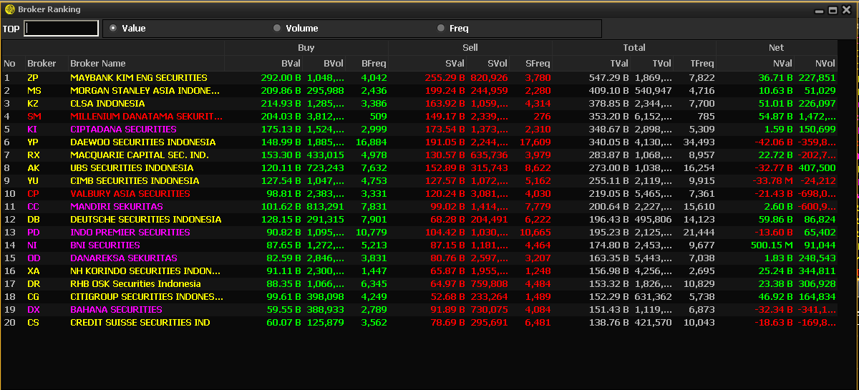This screenshot has height=390, width=859.
Task: Select RHB OSK Securities Indonesia row
Action: (x=419, y=283)
